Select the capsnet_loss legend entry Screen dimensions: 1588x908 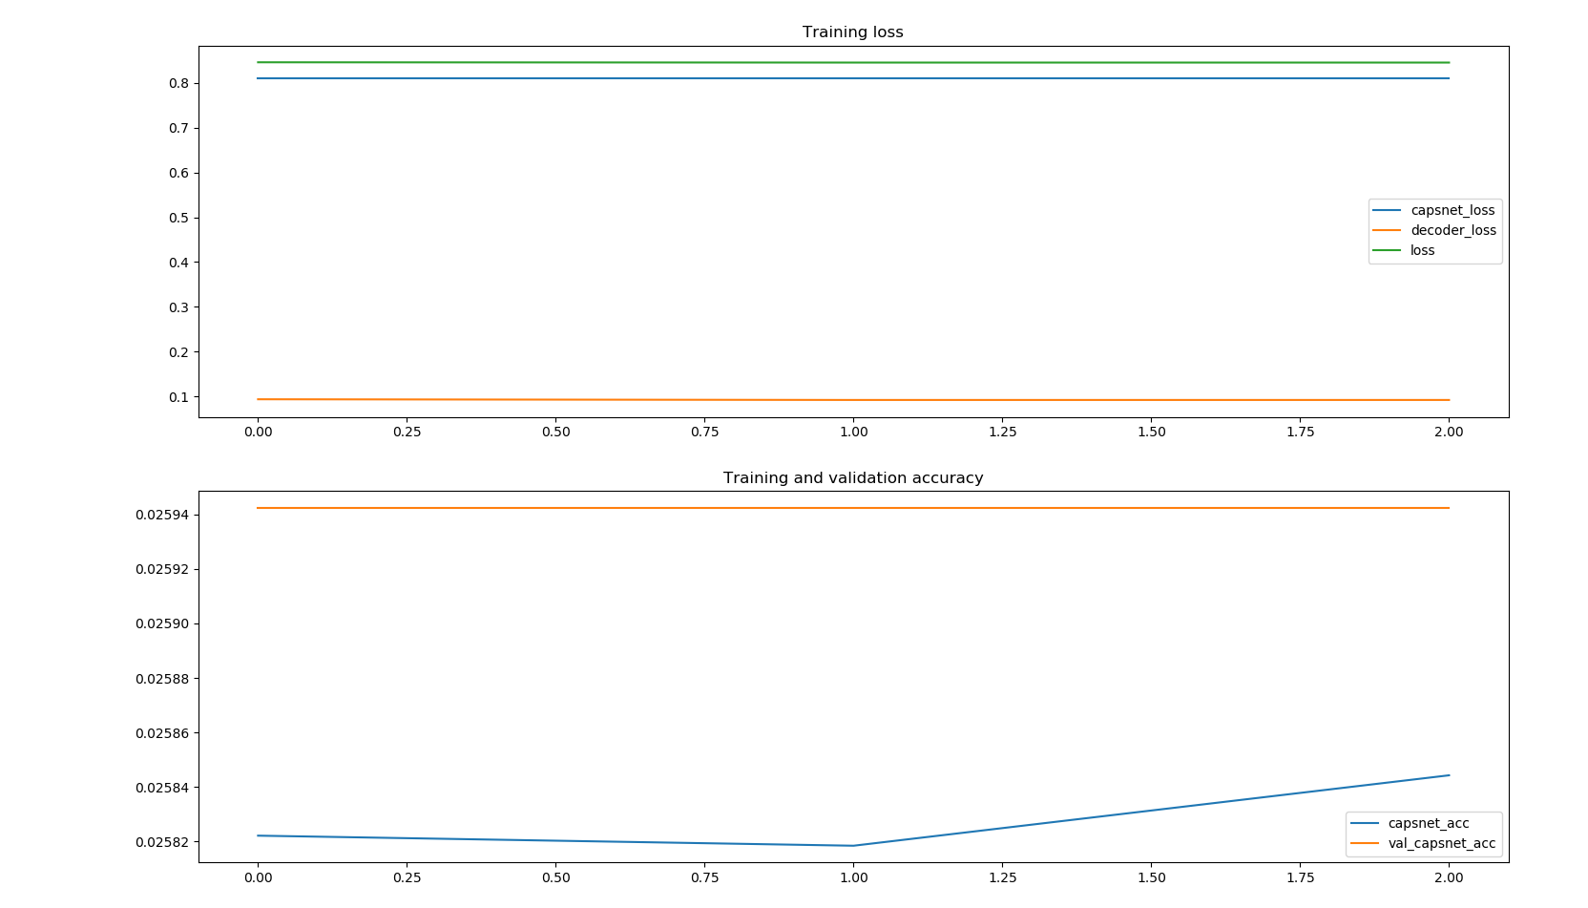click(1433, 210)
